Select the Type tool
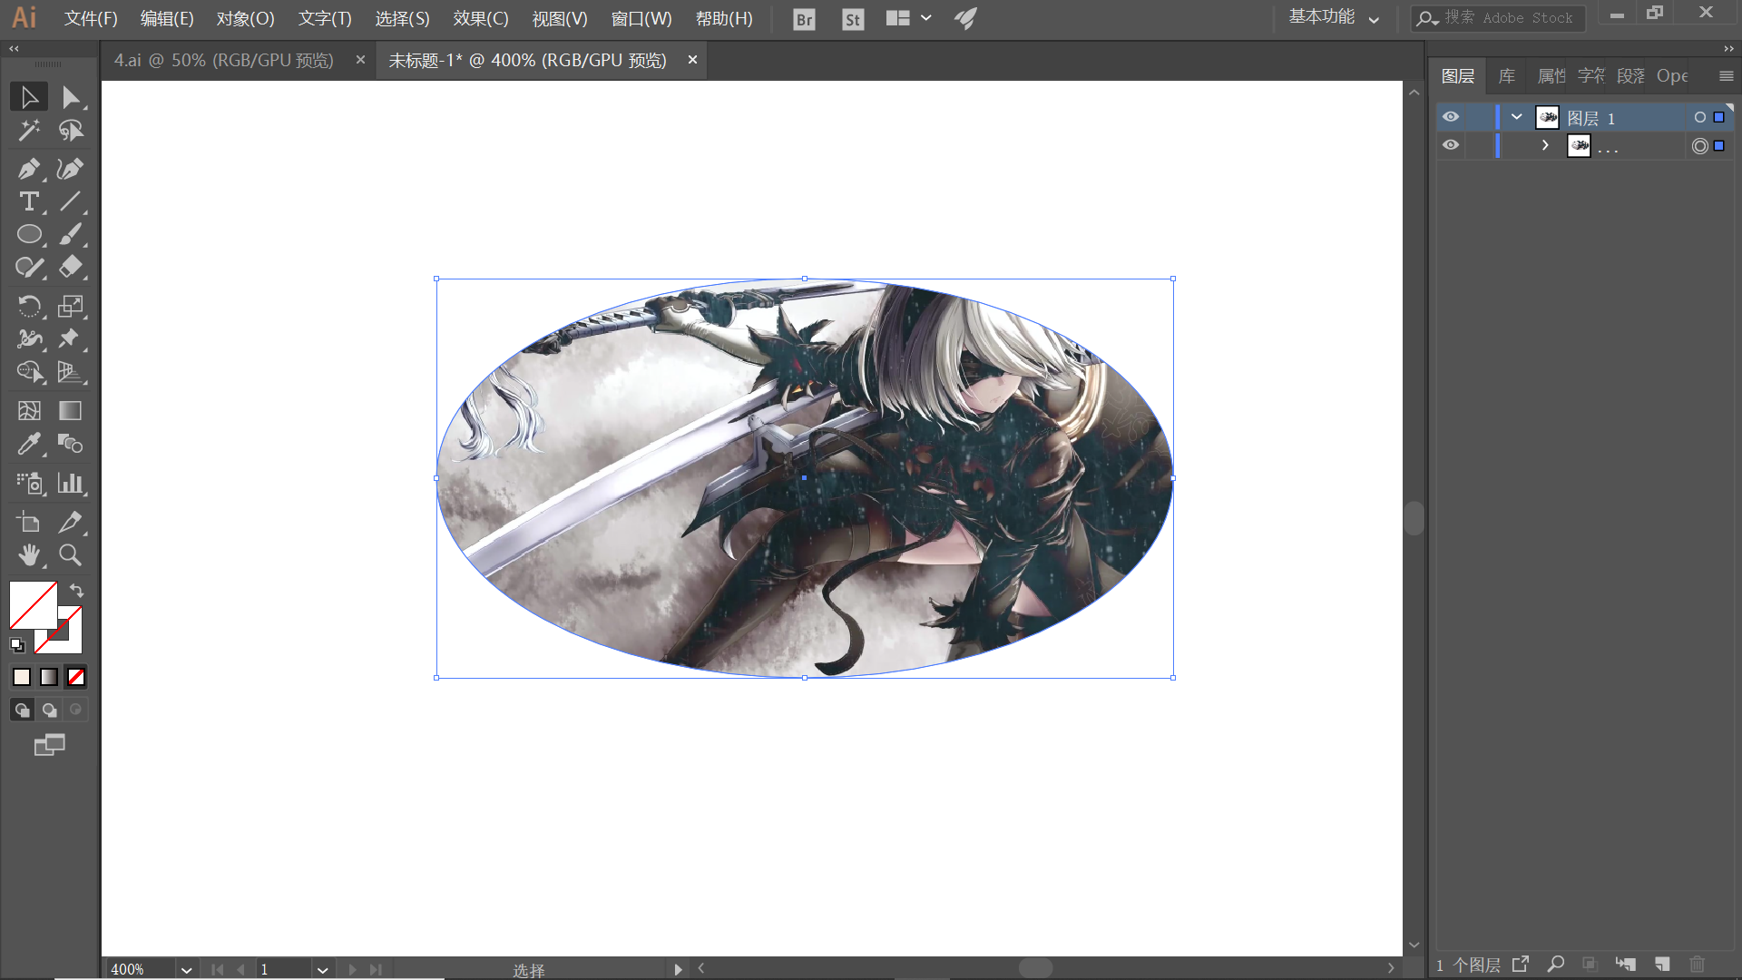This screenshot has height=980, width=1742. coord(29,201)
